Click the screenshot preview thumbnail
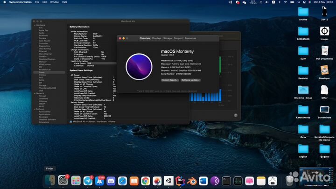 coord(316,176)
